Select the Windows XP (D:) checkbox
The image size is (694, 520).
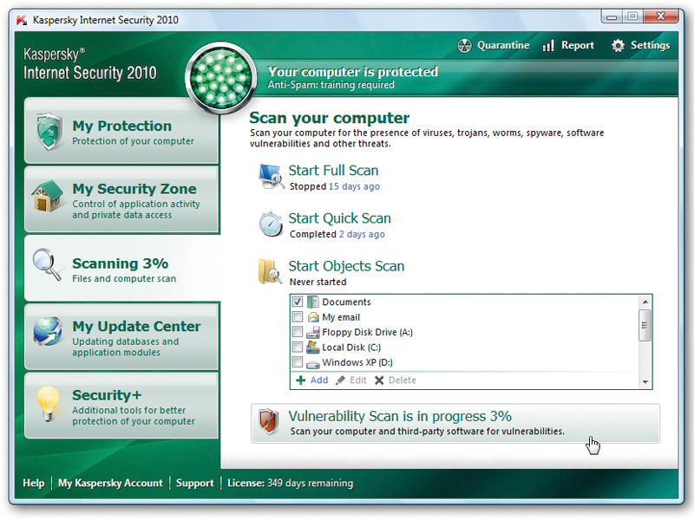click(298, 362)
